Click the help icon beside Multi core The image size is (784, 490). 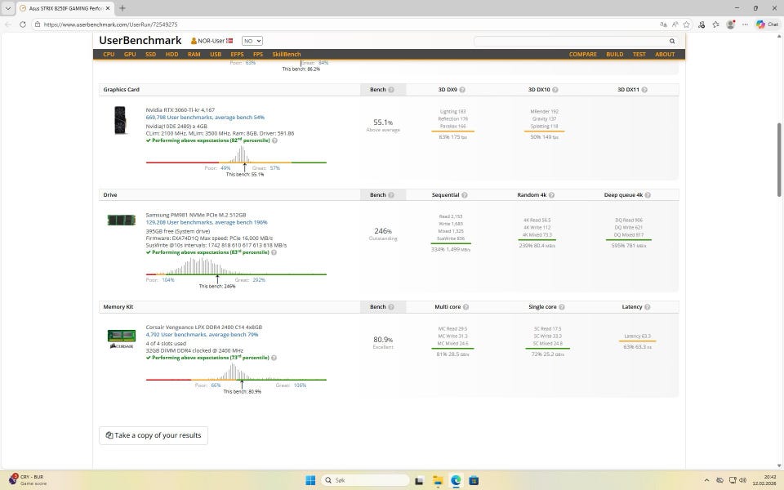[x=466, y=307]
